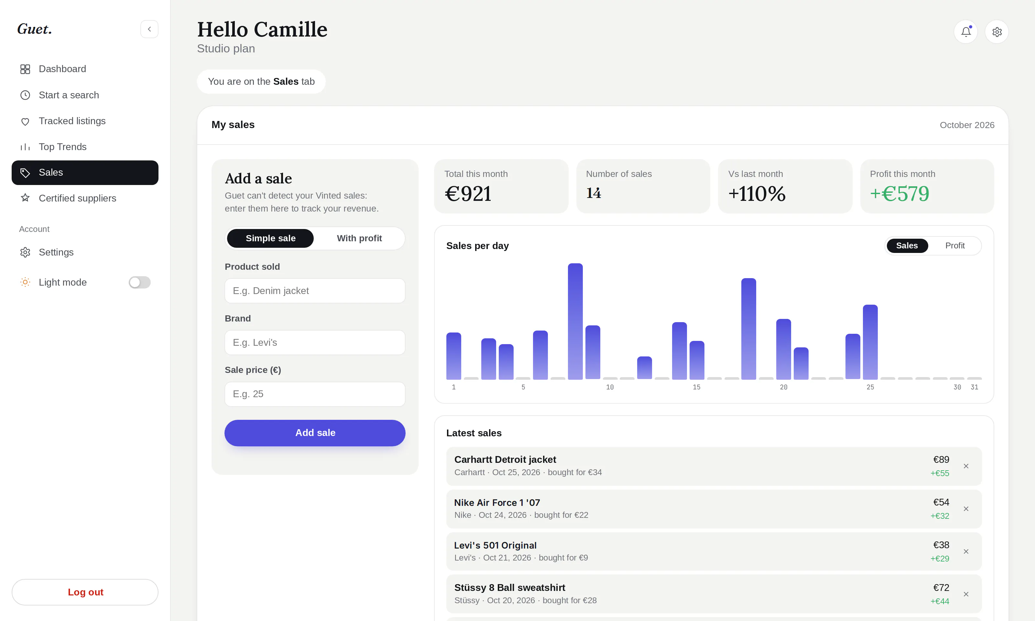Open the Top Trends menu item
Viewport: 1035px width, 621px height.
pyautogui.click(x=85, y=147)
